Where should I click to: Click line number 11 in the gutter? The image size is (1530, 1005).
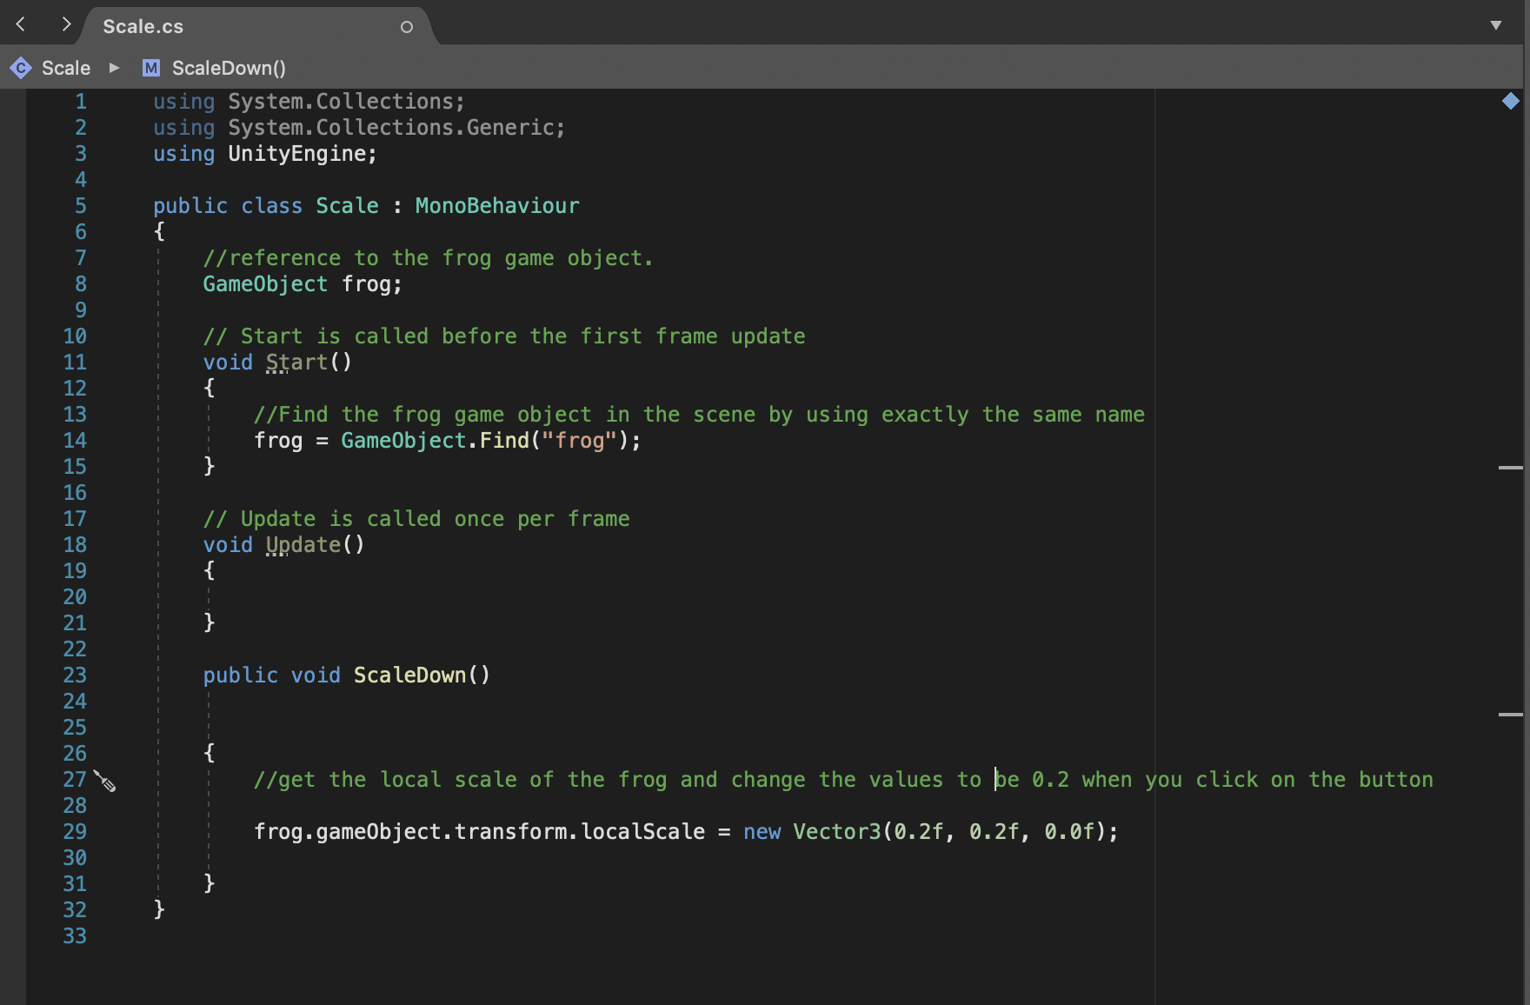(75, 363)
